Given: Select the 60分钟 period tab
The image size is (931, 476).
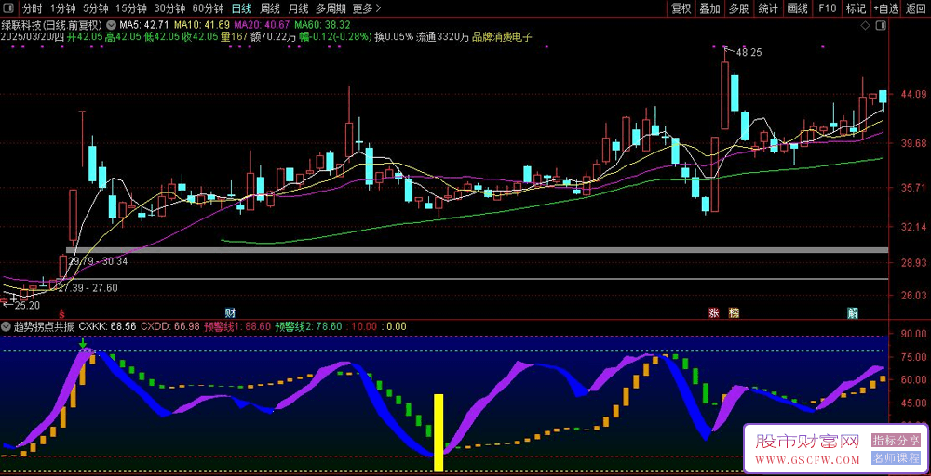Looking at the screenshot, I should point(208,8).
